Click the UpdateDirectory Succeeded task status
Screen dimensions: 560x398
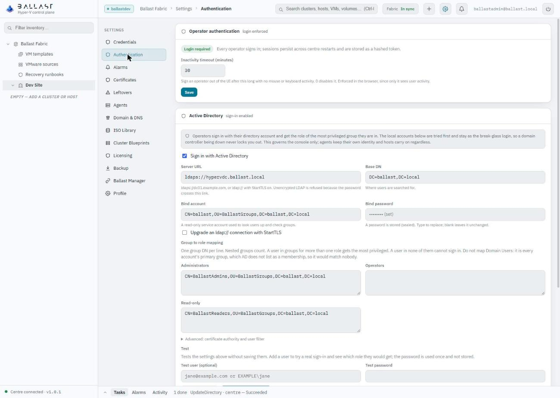pyautogui.click(x=229, y=392)
